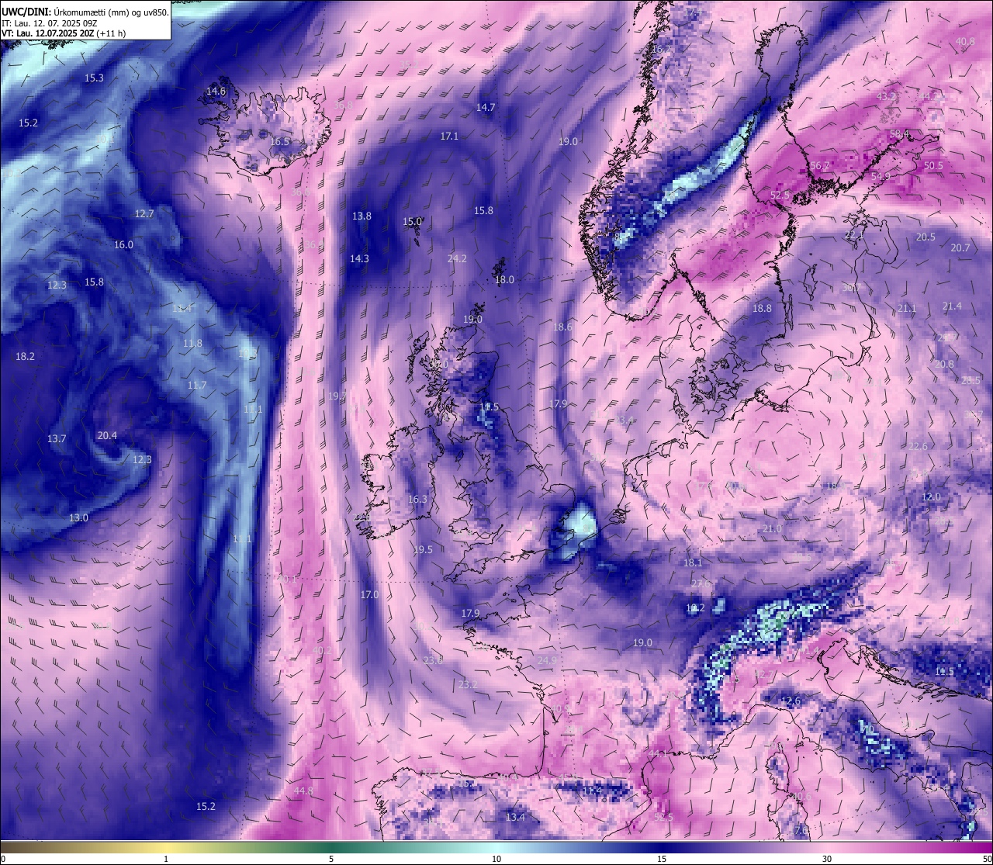Click the 11.8 map value
Image resolution: width=993 pixels, height=865 pixels.
click(192, 343)
